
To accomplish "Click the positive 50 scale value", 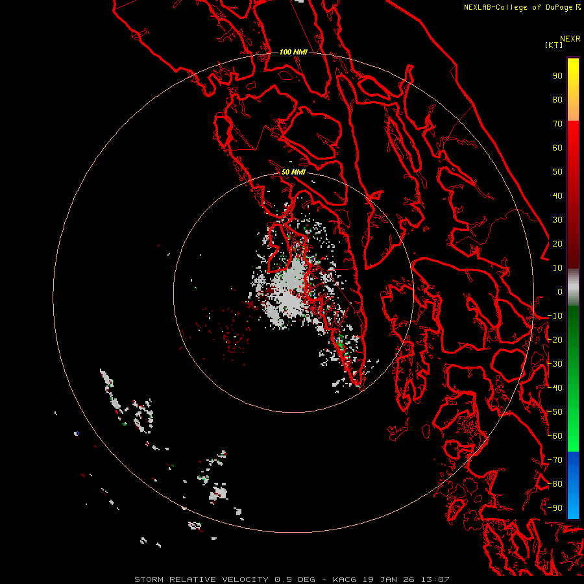I will click(x=557, y=172).
